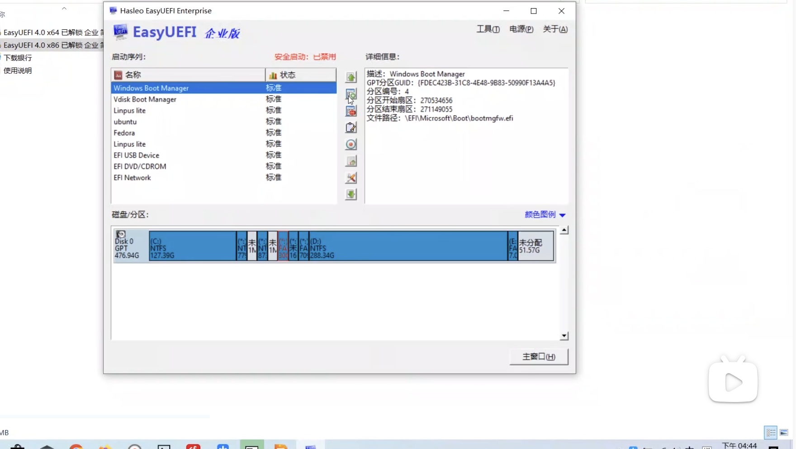Click disk panel scrollbar up arrow
The image size is (796, 449).
[x=564, y=230]
